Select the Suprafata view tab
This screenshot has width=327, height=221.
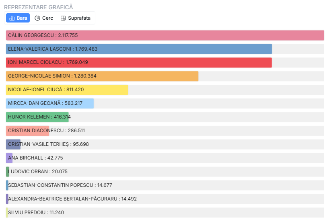click(75, 18)
